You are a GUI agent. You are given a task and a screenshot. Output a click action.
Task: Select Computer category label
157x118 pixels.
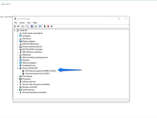click(x=26, y=36)
